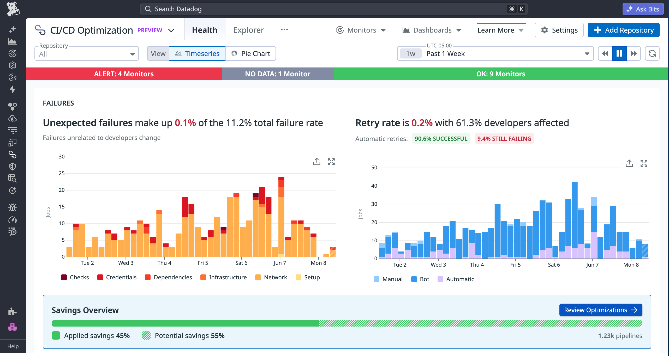Viewport: 669px width, 356px height.
Task: Open the radar watchdog sidebar icon
Action: (x=13, y=77)
